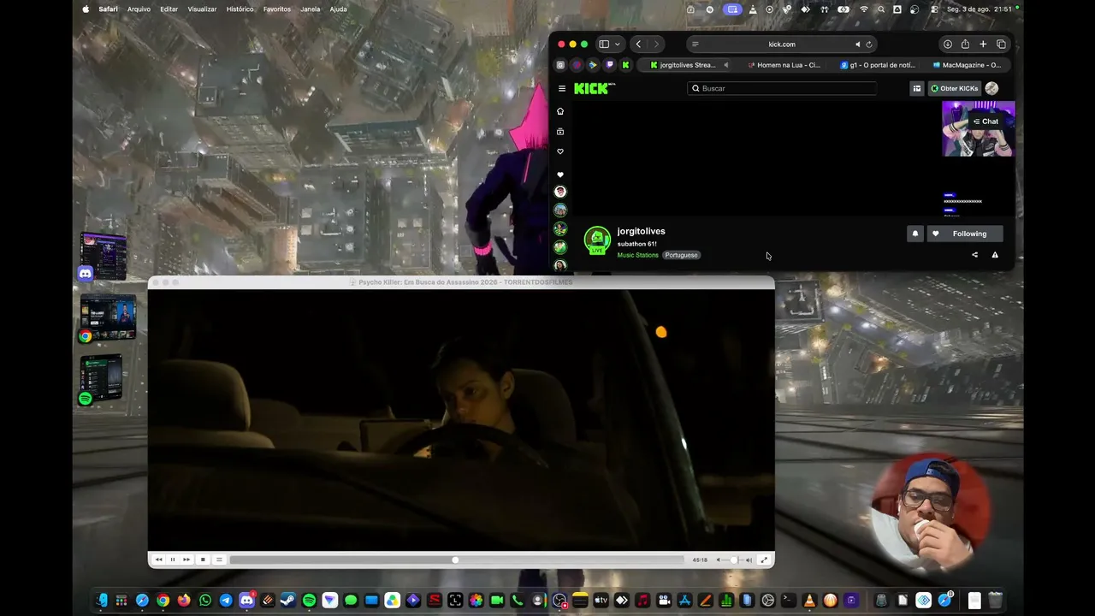Click the Obter KICKs button
The height and width of the screenshot is (616, 1095).
(x=954, y=88)
